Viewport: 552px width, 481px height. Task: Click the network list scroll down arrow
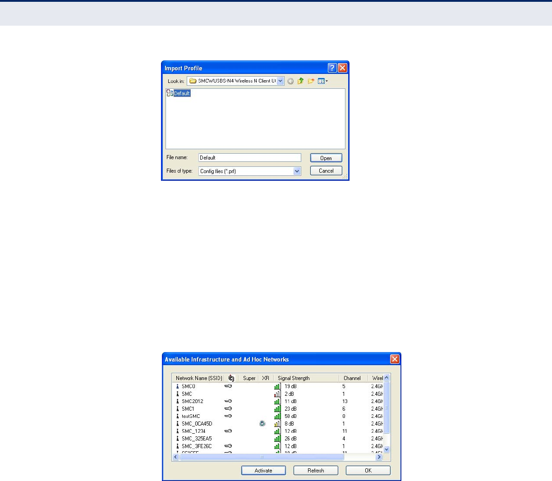(x=386, y=450)
